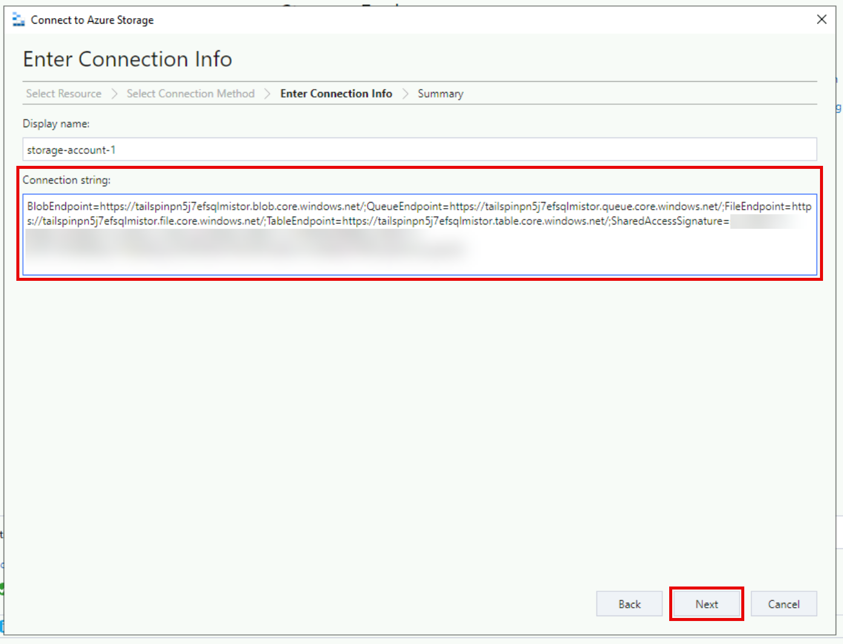Return to the Select Connection Method step
The width and height of the screenshot is (843, 644).
[x=190, y=94]
